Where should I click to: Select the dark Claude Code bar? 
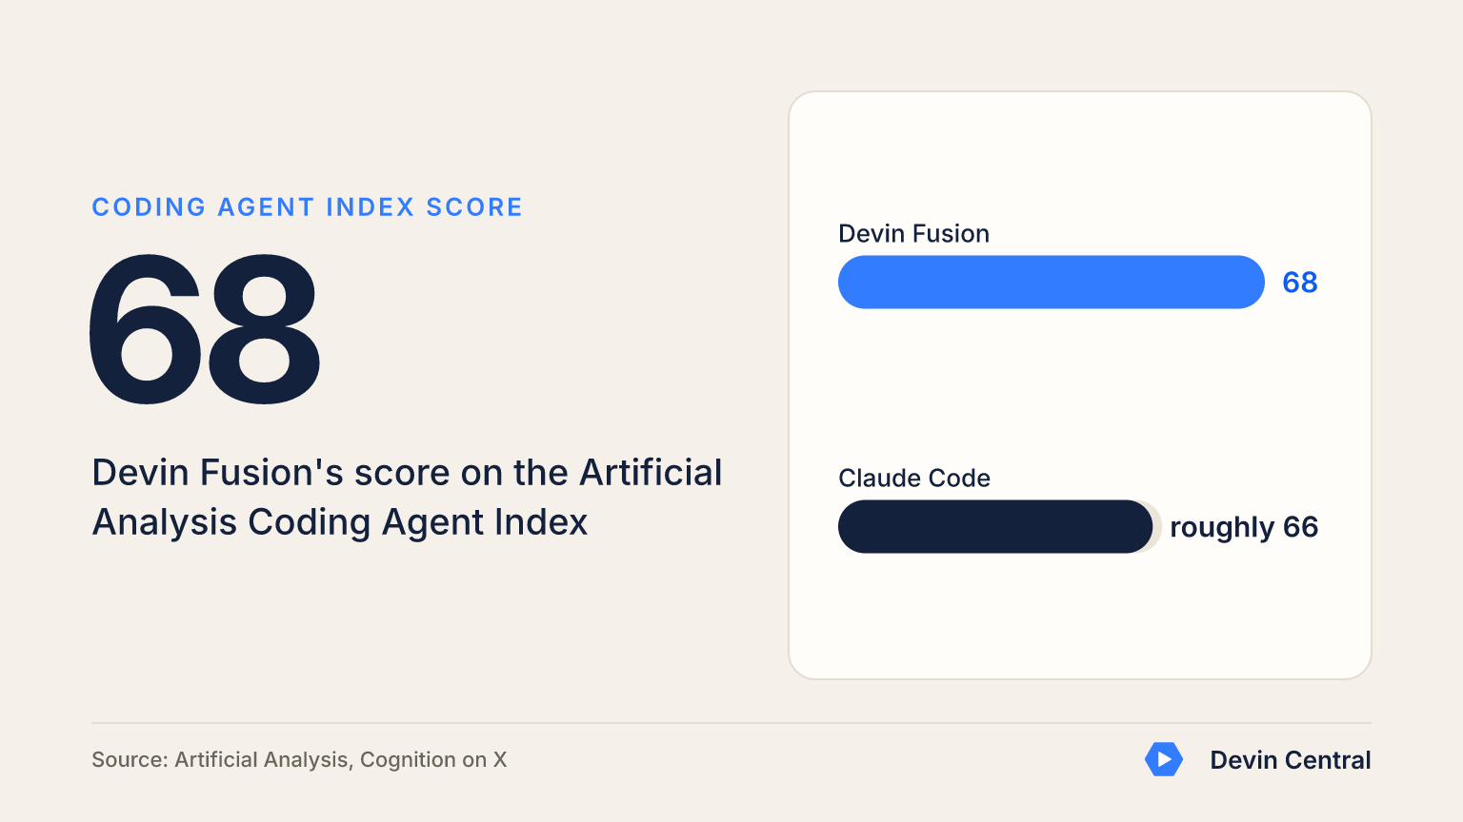pyautogui.click(x=995, y=526)
